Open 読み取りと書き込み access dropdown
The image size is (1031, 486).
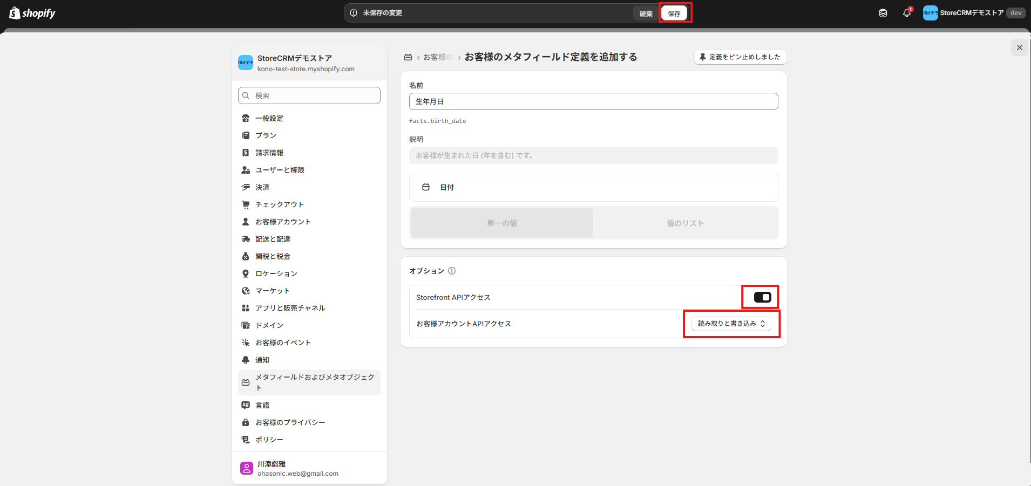(731, 324)
